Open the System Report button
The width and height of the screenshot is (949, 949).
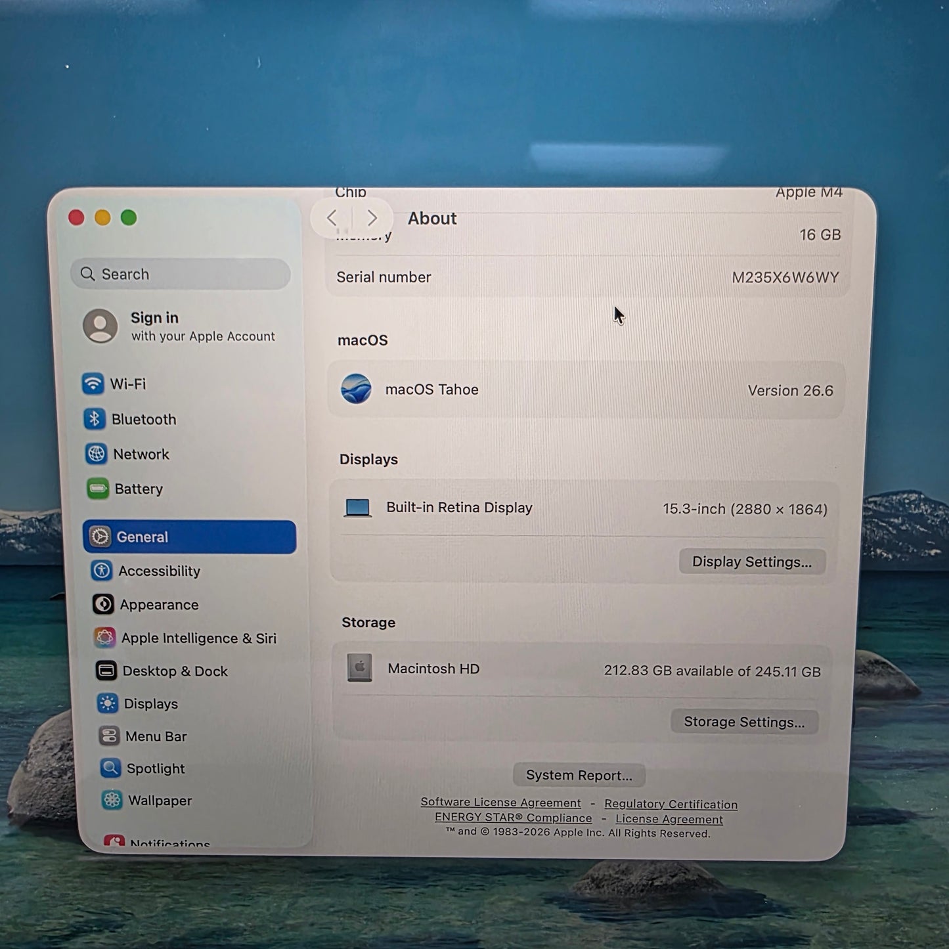point(579,775)
